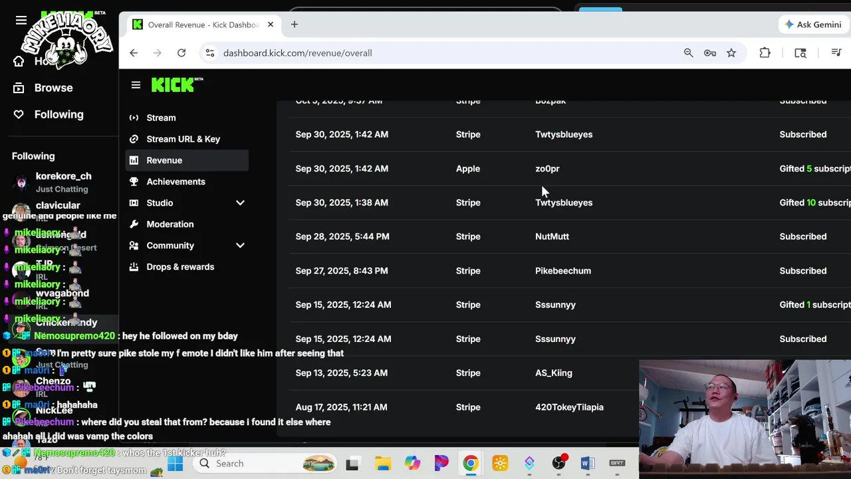Go back with the browser back arrow

tap(134, 53)
